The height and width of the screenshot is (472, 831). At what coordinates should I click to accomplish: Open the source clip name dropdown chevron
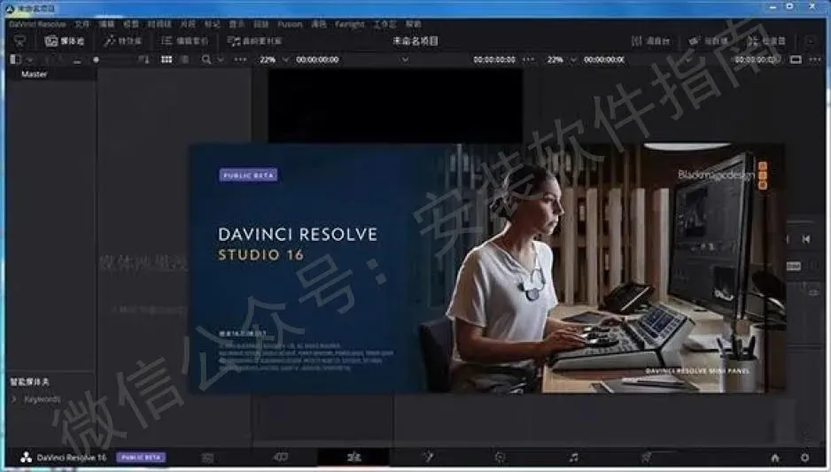405,60
